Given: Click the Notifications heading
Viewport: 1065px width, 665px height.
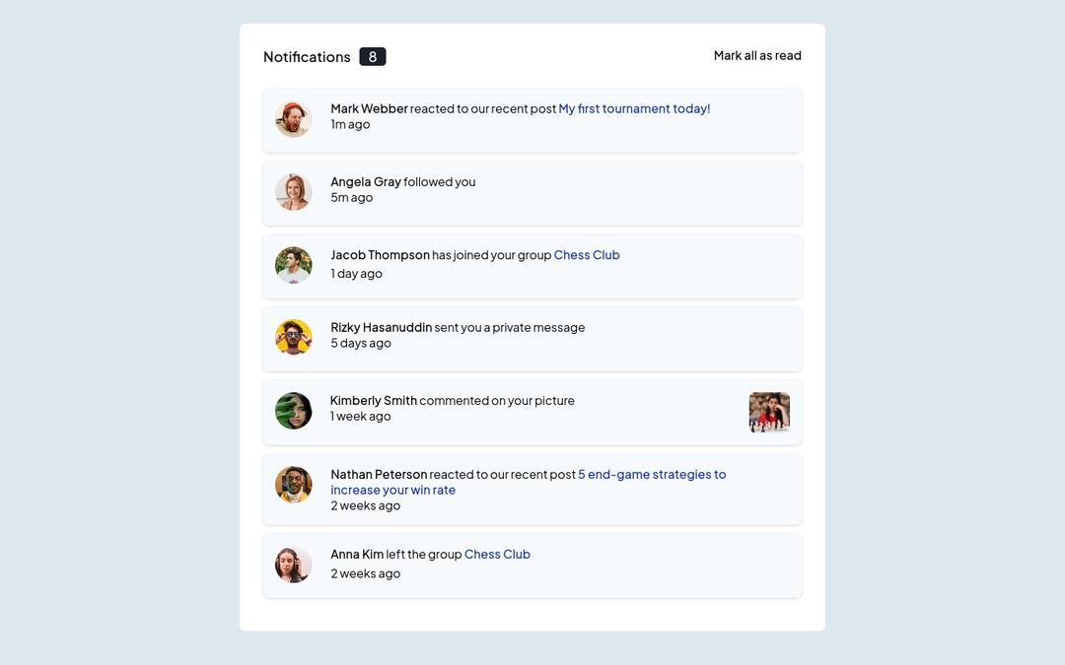Looking at the screenshot, I should (307, 57).
